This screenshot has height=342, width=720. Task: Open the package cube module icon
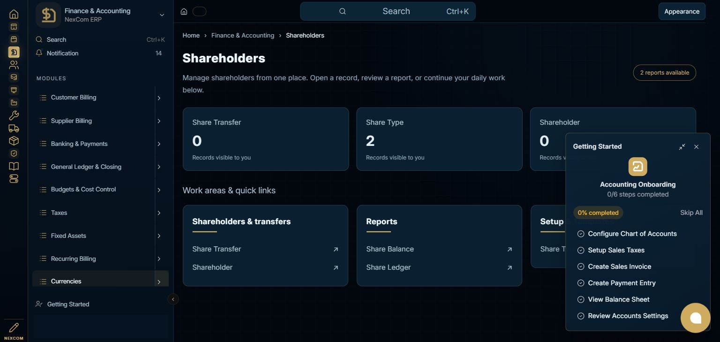14,141
